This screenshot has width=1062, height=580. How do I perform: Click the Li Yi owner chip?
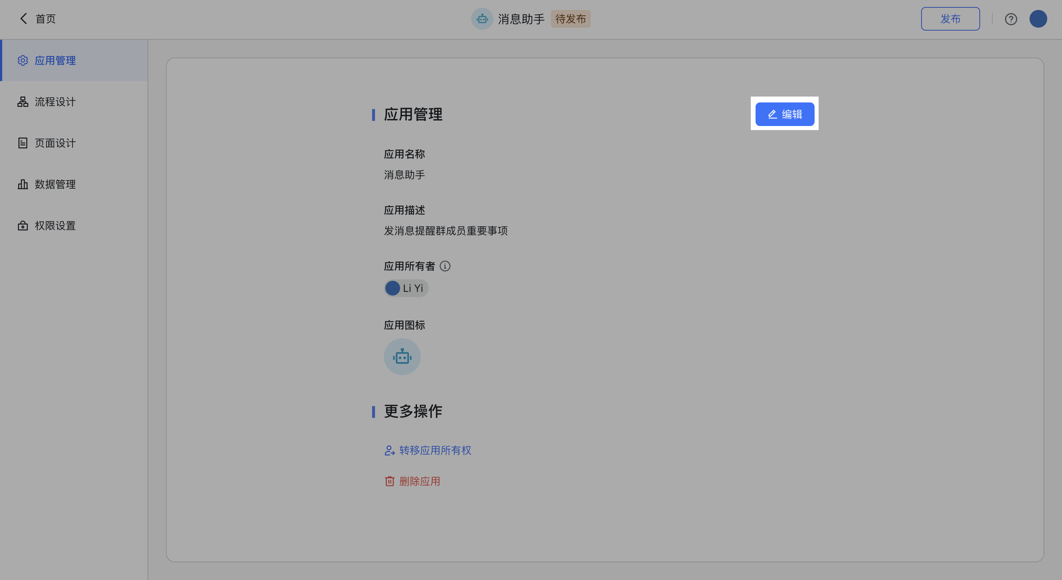point(406,289)
